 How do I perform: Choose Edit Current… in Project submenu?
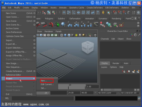tap(47, 85)
